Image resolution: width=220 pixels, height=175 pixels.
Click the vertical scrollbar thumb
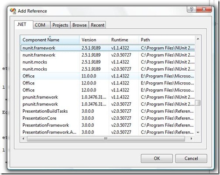coord(198,103)
